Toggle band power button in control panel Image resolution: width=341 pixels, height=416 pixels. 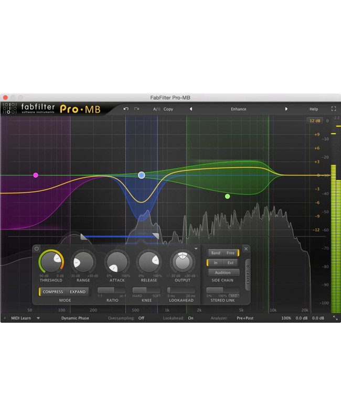[37, 248]
